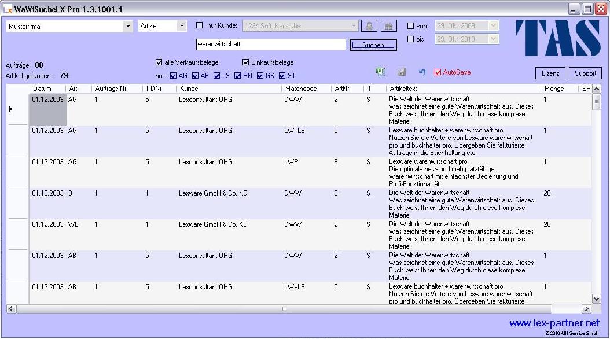Screen dimensions: 610x339
Task: Click the horizontal scroll left arrow
Action: tap(11, 309)
